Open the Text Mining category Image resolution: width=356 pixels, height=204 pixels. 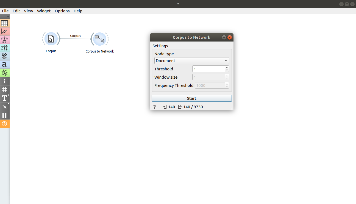point(4,64)
